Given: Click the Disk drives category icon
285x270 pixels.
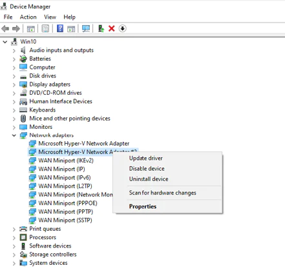Looking at the screenshot, I should click(23, 77).
